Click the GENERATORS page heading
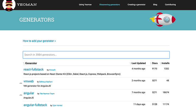 (x=37, y=20)
